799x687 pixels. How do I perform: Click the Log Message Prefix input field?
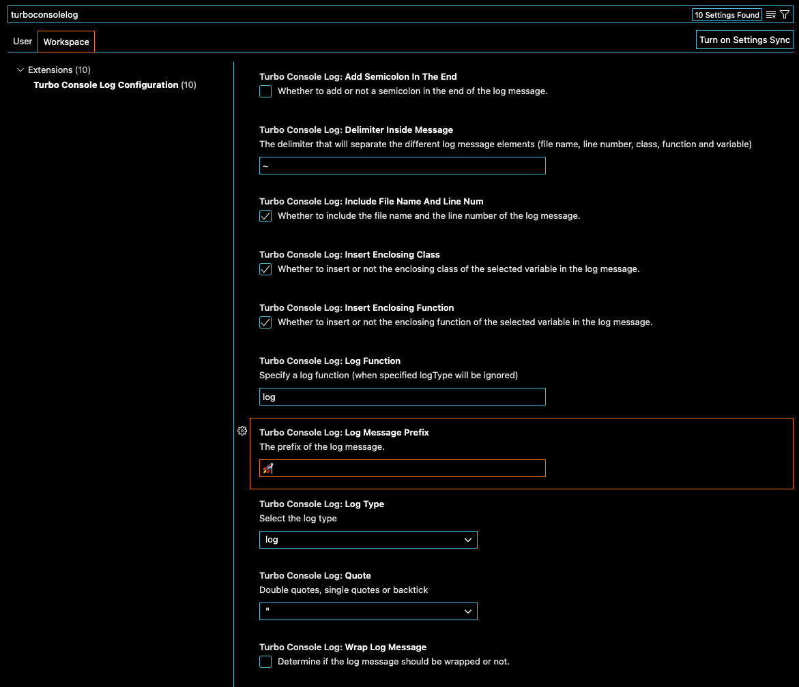click(403, 468)
